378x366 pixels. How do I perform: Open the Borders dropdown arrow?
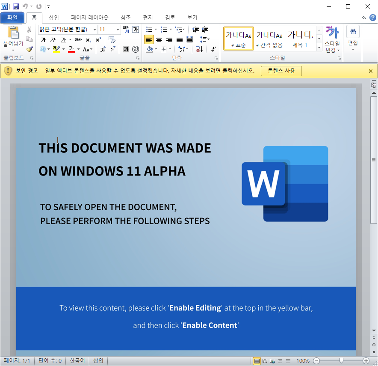[x=170, y=49]
